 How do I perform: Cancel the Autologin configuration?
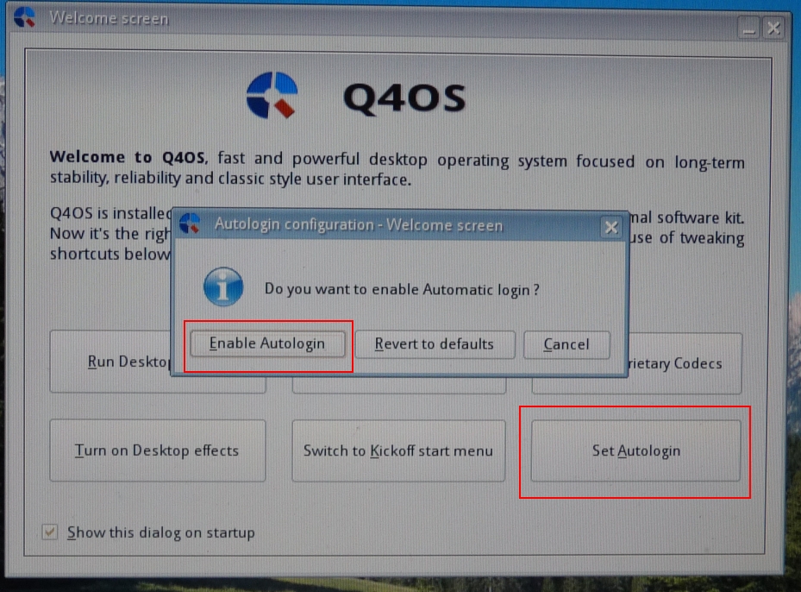pyautogui.click(x=566, y=343)
